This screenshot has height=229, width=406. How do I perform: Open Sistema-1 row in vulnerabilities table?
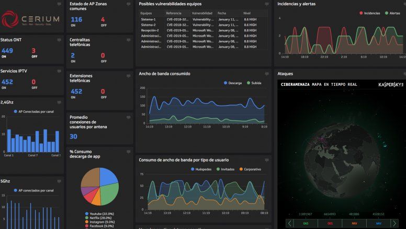pos(149,19)
